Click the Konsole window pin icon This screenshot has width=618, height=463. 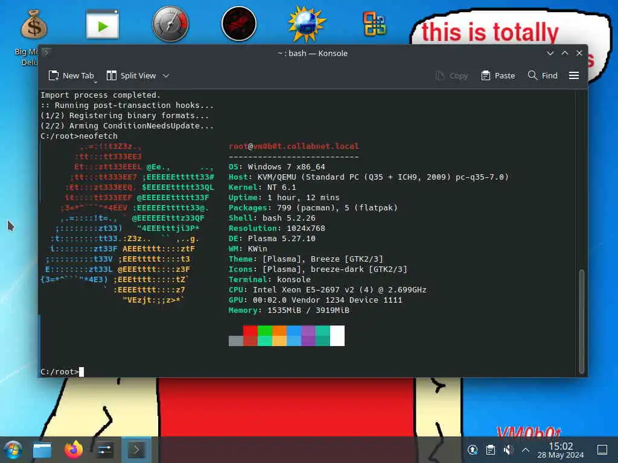pyautogui.click(x=46, y=52)
